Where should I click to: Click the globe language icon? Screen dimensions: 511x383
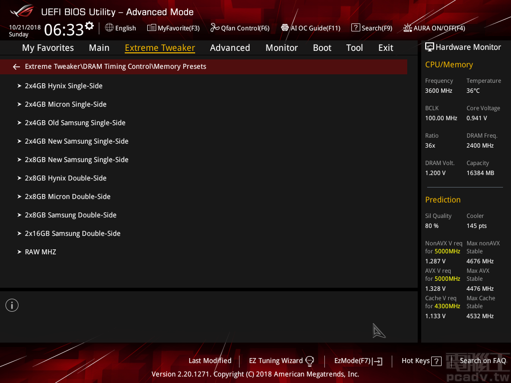(109, 28)
